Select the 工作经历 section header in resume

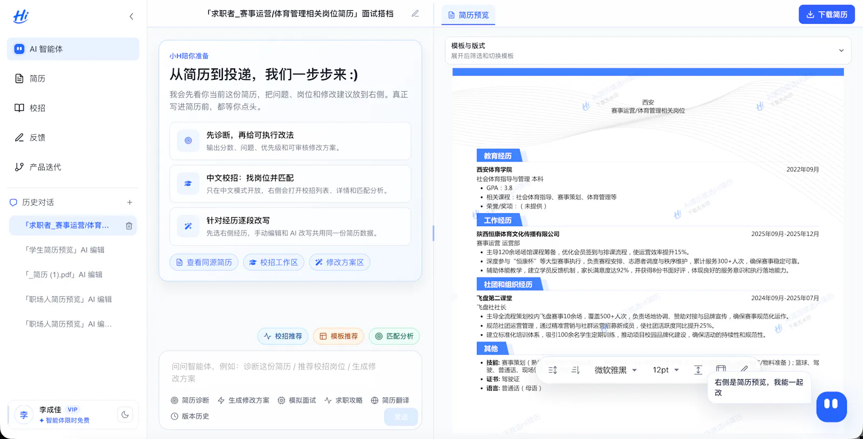498,220
